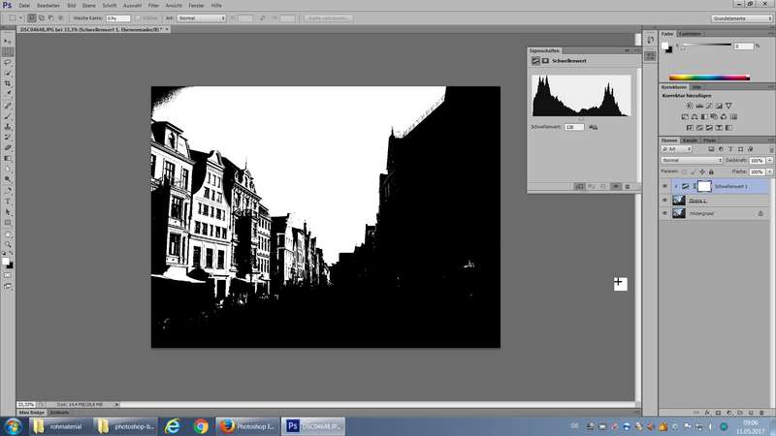Viewport: 776px width, 436px height.
Task: Open the Grundelemente workspace dropdown
Action: pyautogui.click(x=740, y=17)
